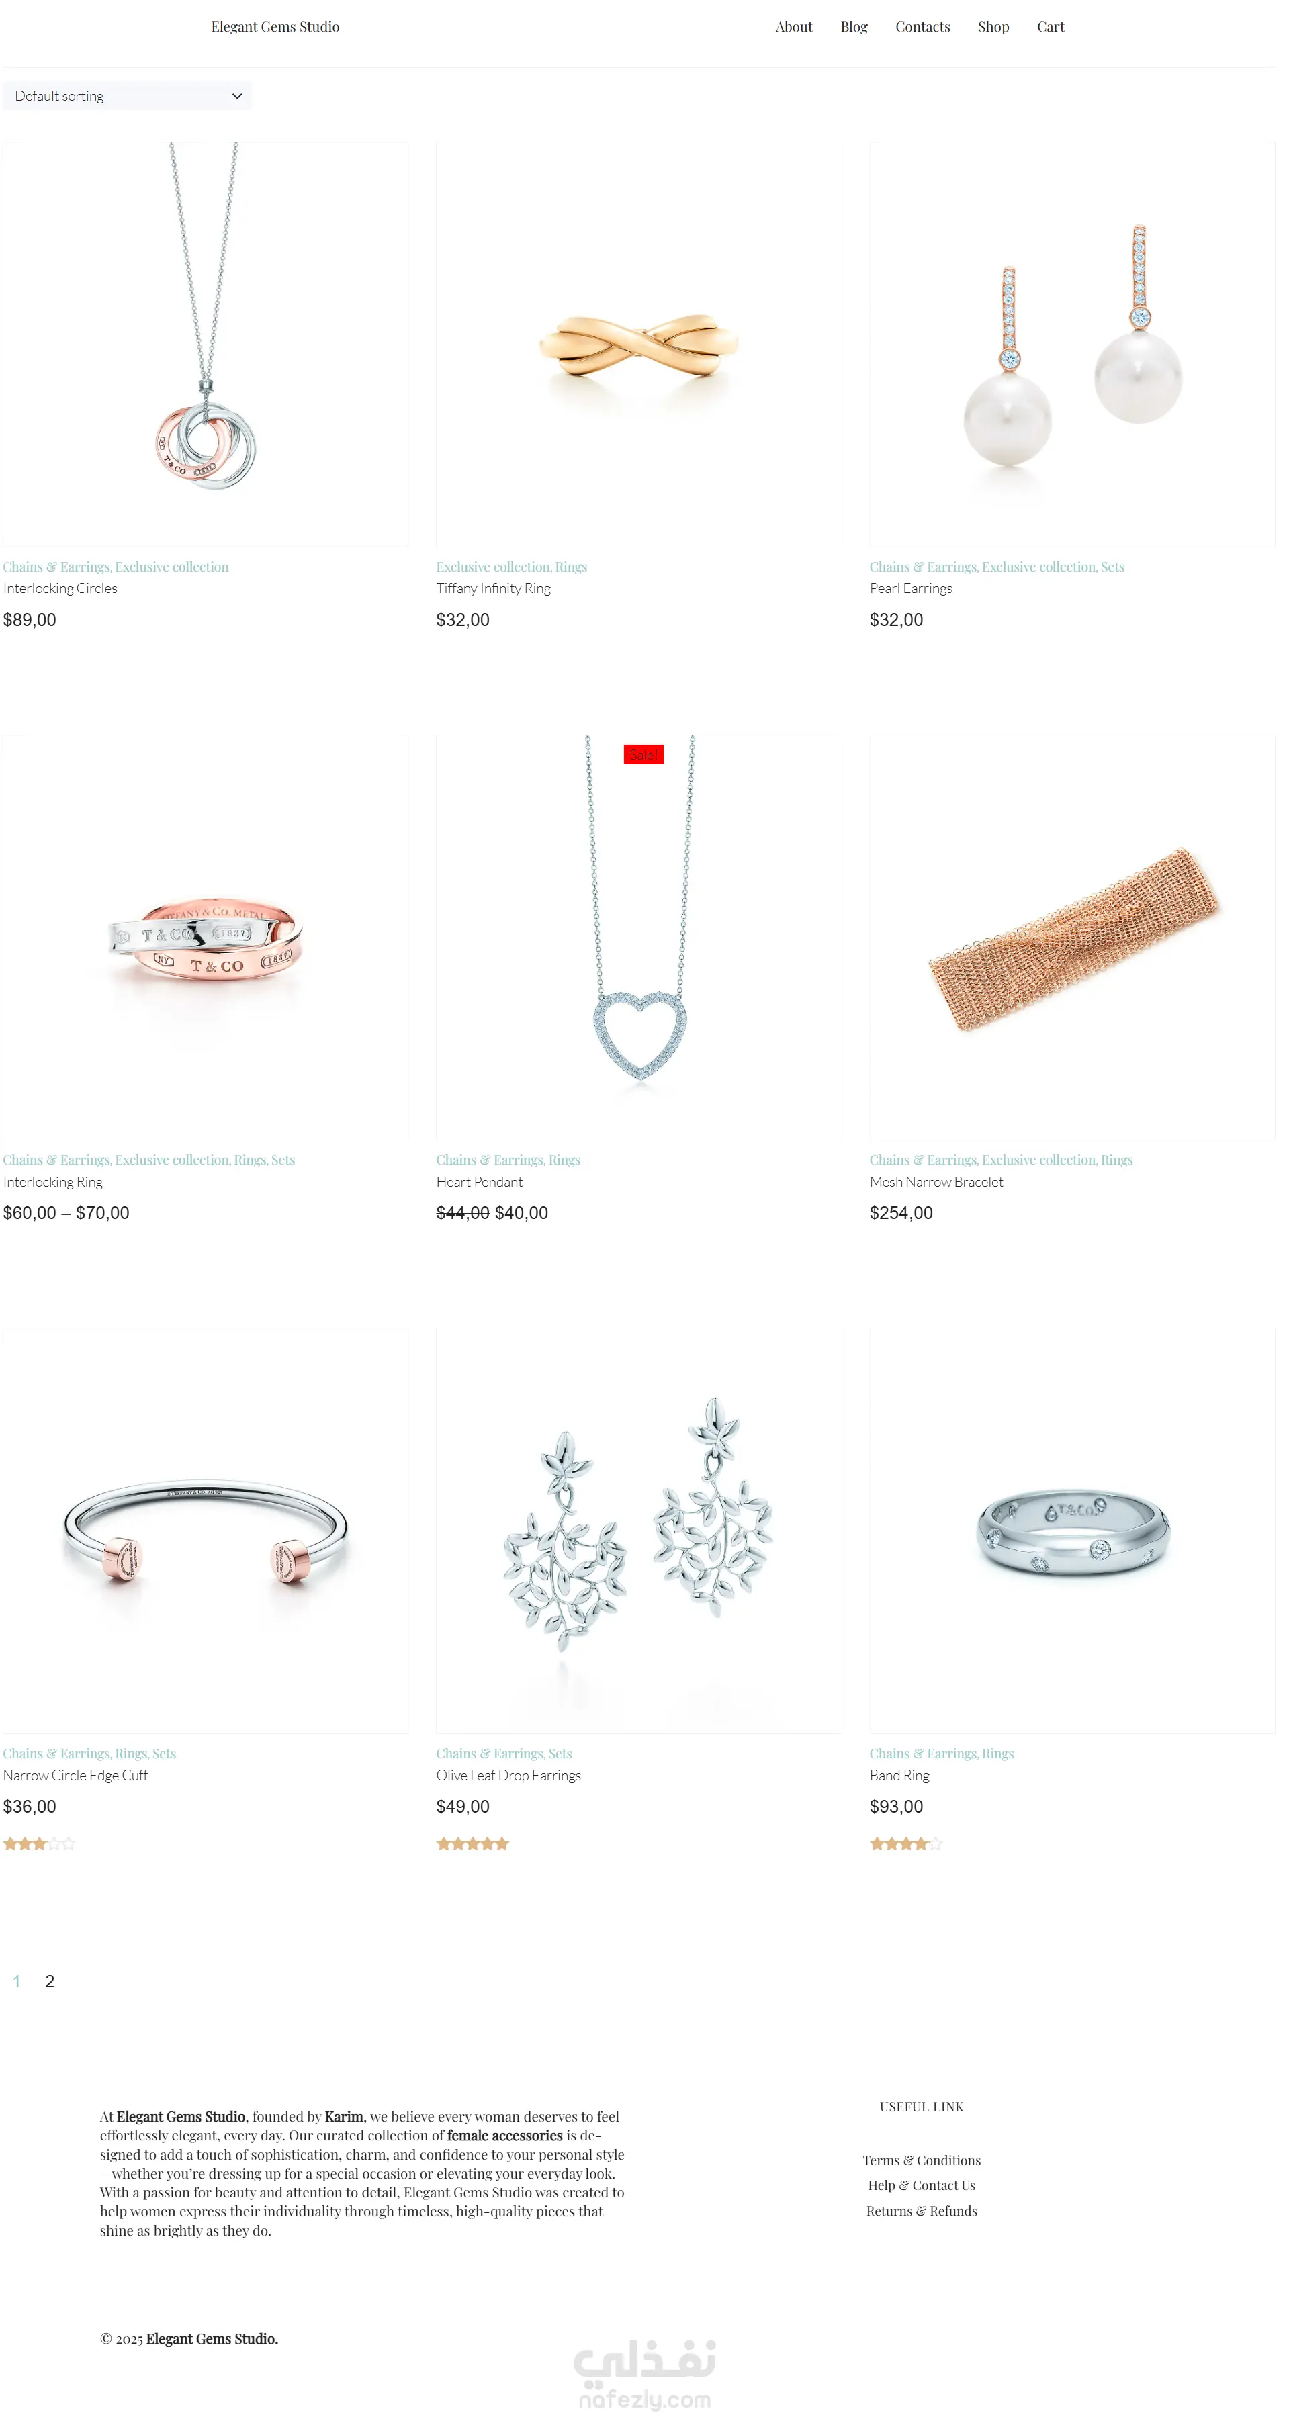Go to the Cart page
Image resolution: width=1289 pixels, height=2413 pixels.
(x=1050, y=27)
